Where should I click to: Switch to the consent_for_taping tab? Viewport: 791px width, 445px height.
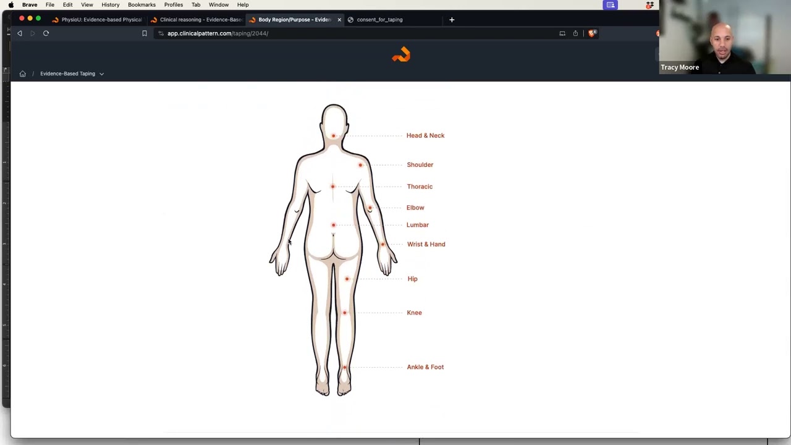pos(379,19)
